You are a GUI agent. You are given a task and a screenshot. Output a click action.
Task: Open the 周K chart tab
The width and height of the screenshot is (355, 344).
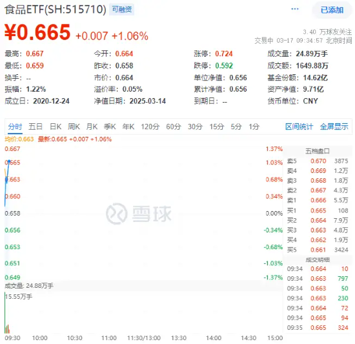(74, 126)
